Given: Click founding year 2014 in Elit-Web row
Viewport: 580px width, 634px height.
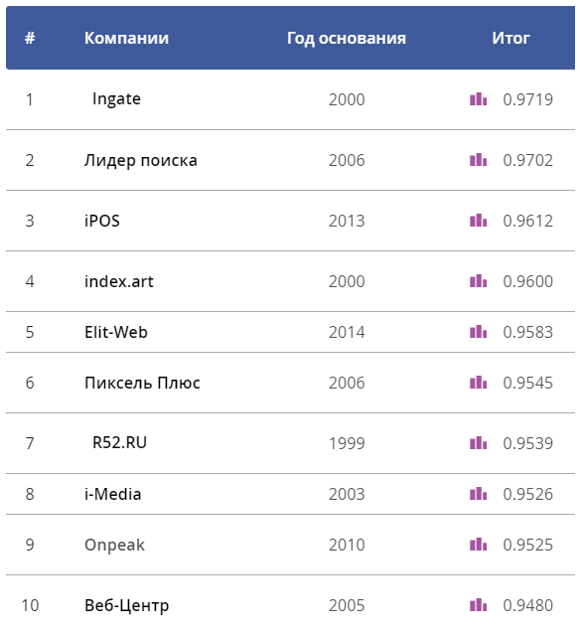Looking at the screenshot, I should tap(347, 332).
